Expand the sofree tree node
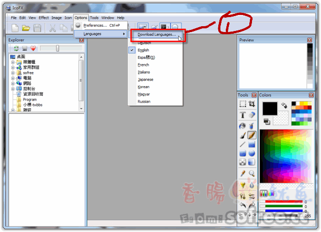Viewport: 321px width, 232px height. pos(13,73)
